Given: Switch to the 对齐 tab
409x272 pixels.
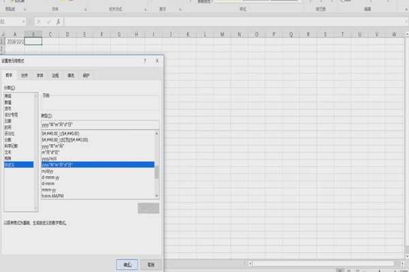Looking at the screenshot, I should pos(25,75).
